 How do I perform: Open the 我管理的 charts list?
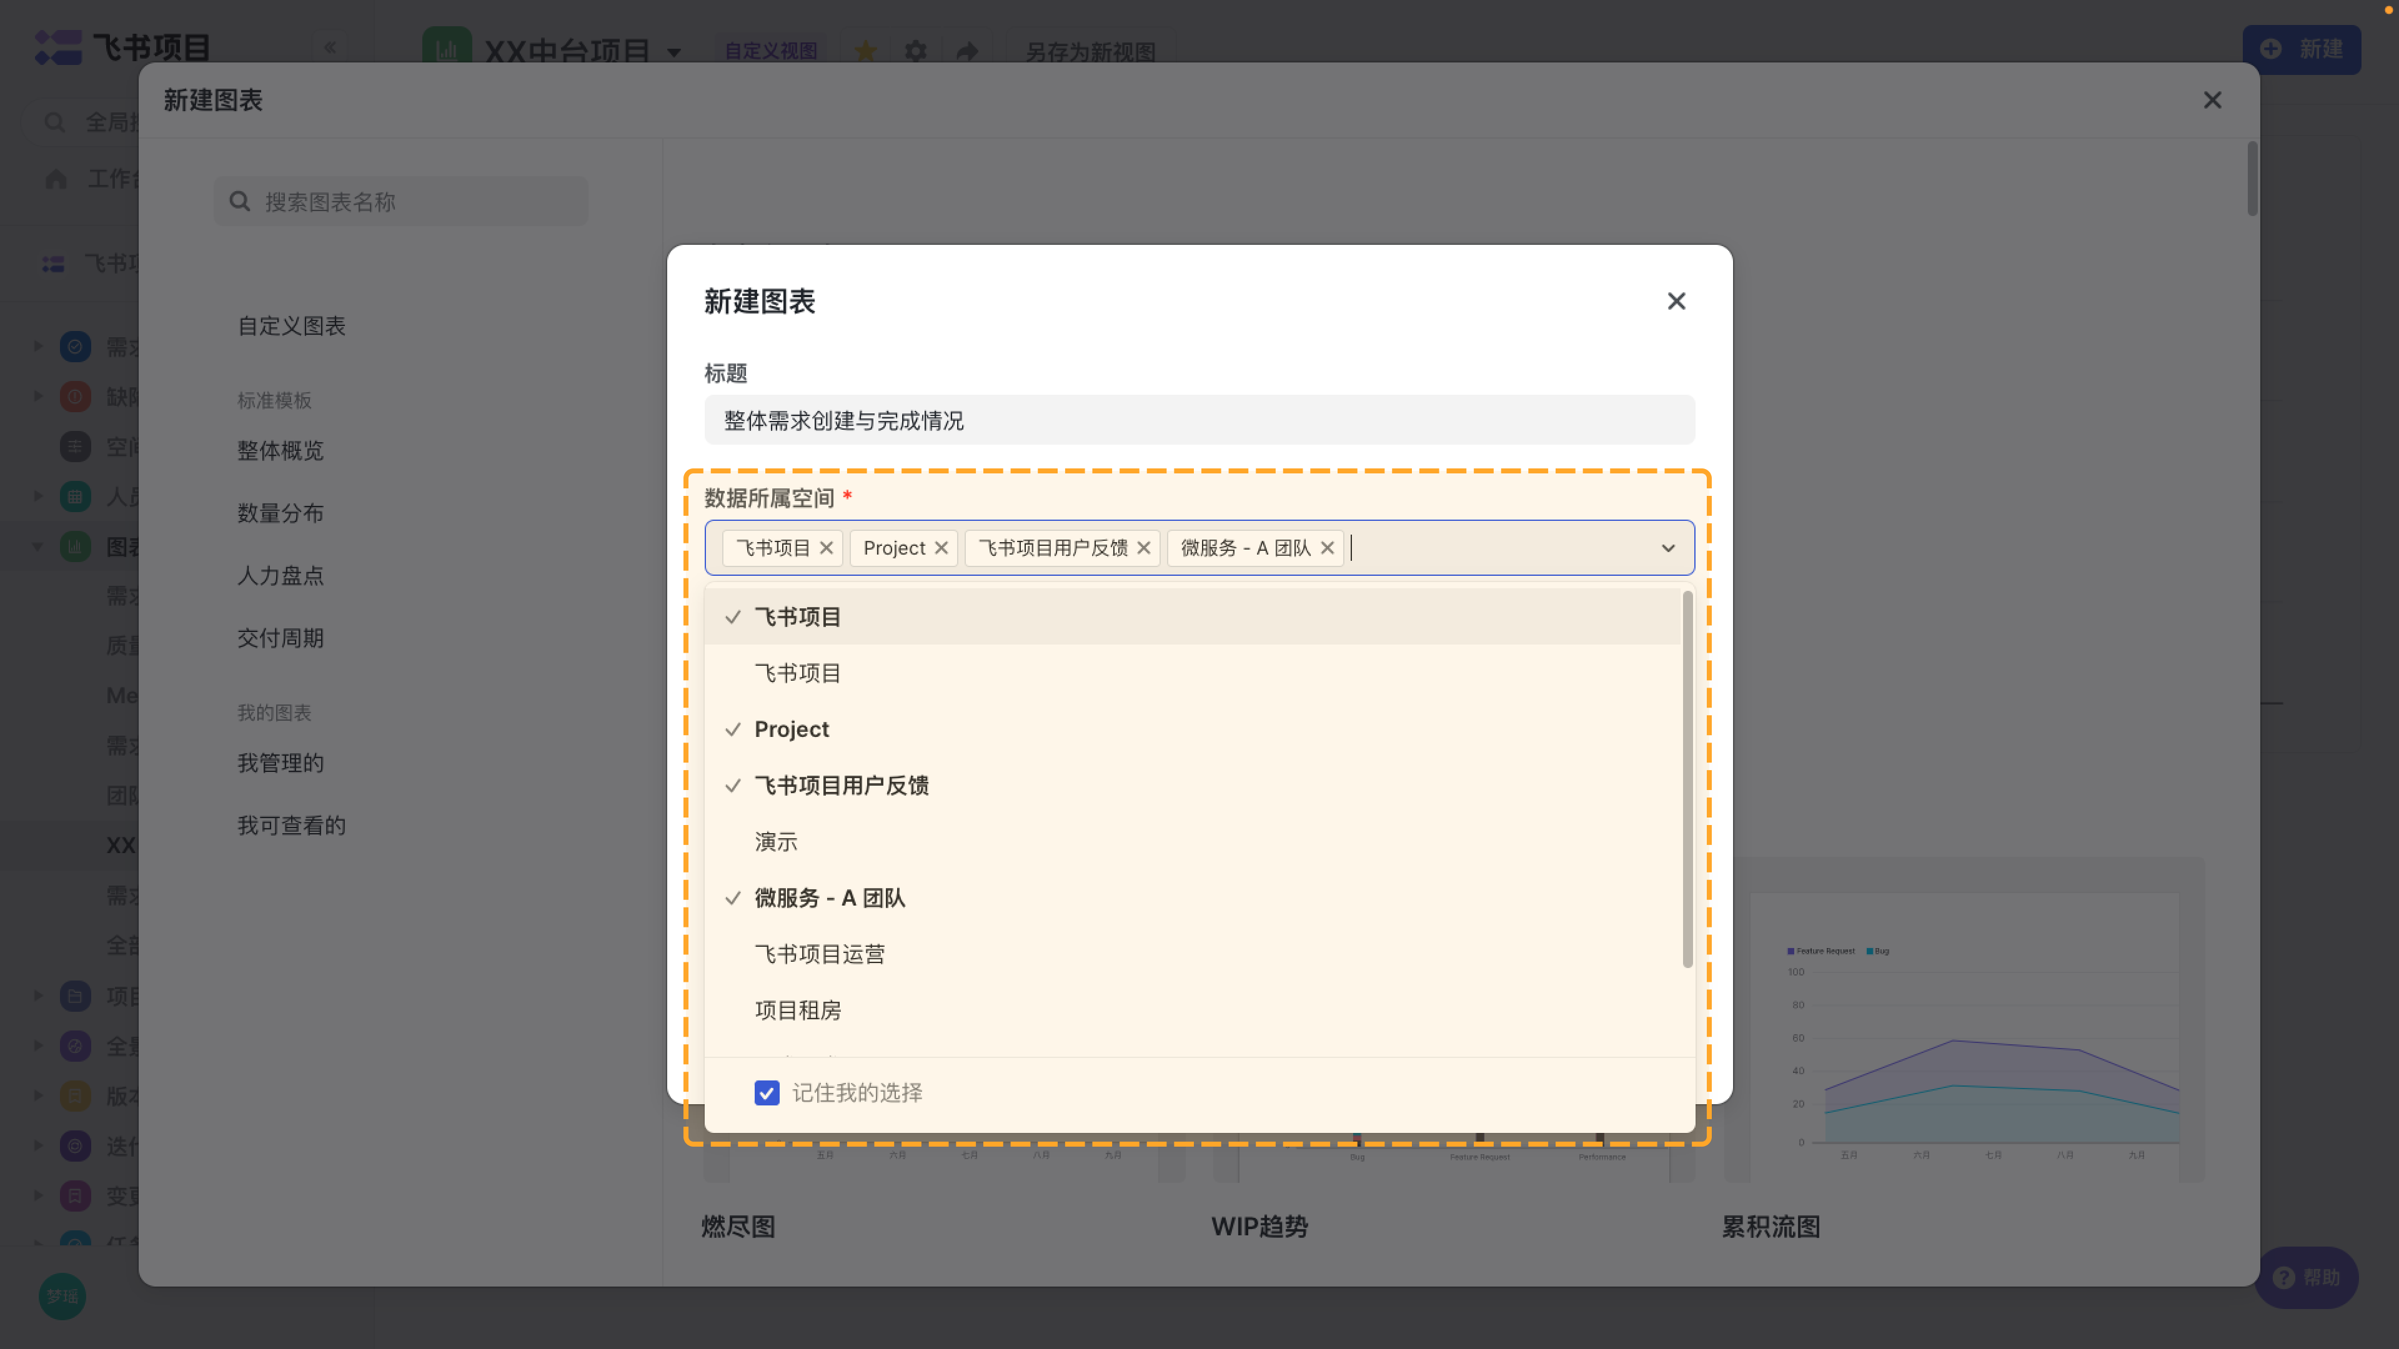[281, 763]
